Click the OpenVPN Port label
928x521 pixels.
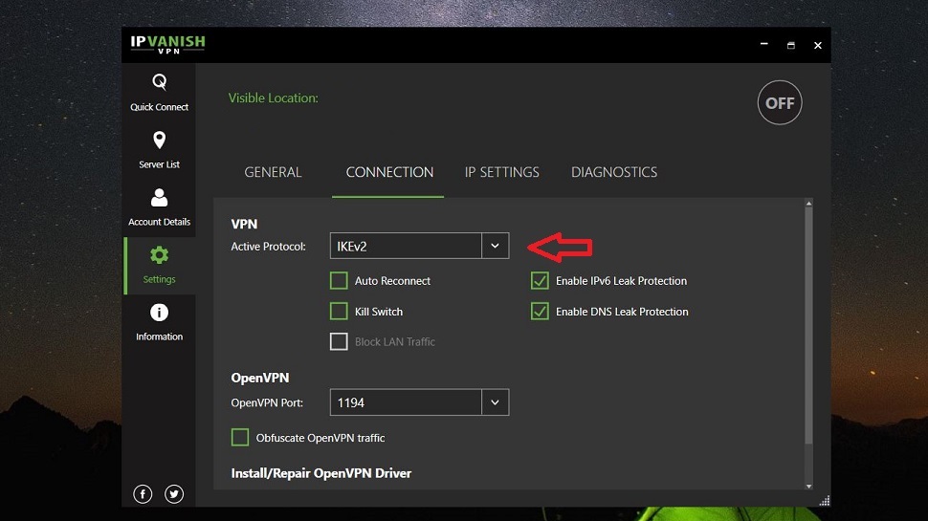coord(267,402)
